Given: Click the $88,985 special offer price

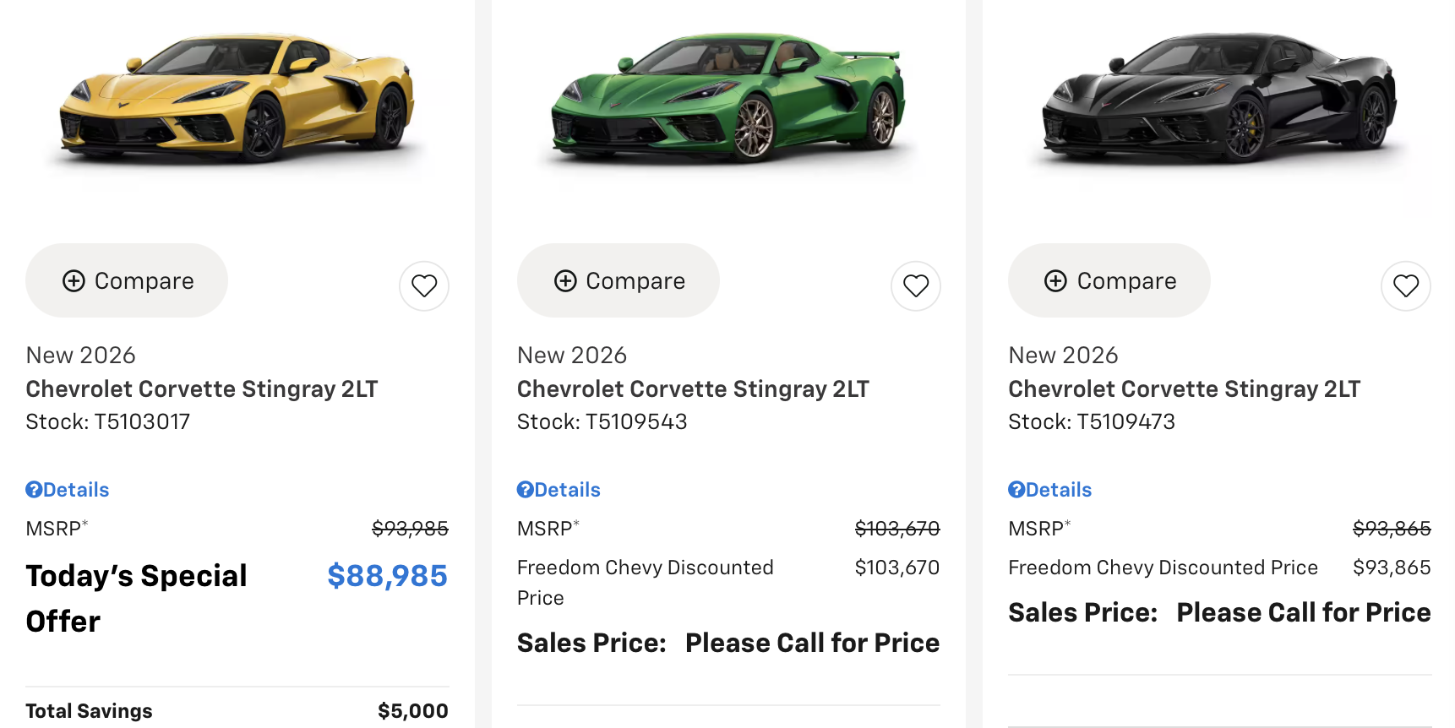Looking at the screenshot, I should (387, 576).
